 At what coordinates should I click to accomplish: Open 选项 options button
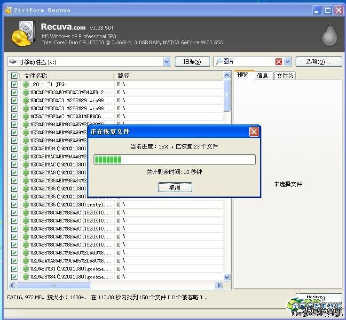(318, 62)
